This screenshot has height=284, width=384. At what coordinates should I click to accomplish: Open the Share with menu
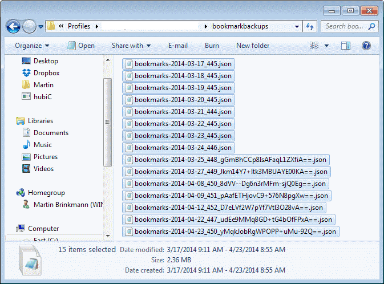[x=131, y=46]
